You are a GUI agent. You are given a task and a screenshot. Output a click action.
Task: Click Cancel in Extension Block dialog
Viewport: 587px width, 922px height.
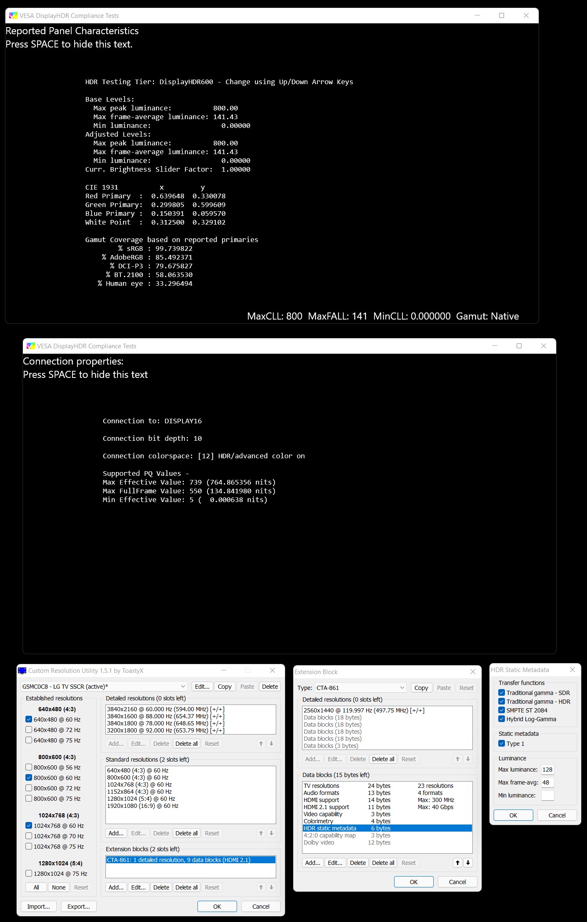(457, 882)
